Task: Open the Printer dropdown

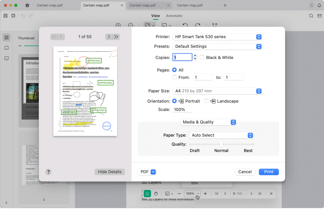Action: tap(217, 37)
